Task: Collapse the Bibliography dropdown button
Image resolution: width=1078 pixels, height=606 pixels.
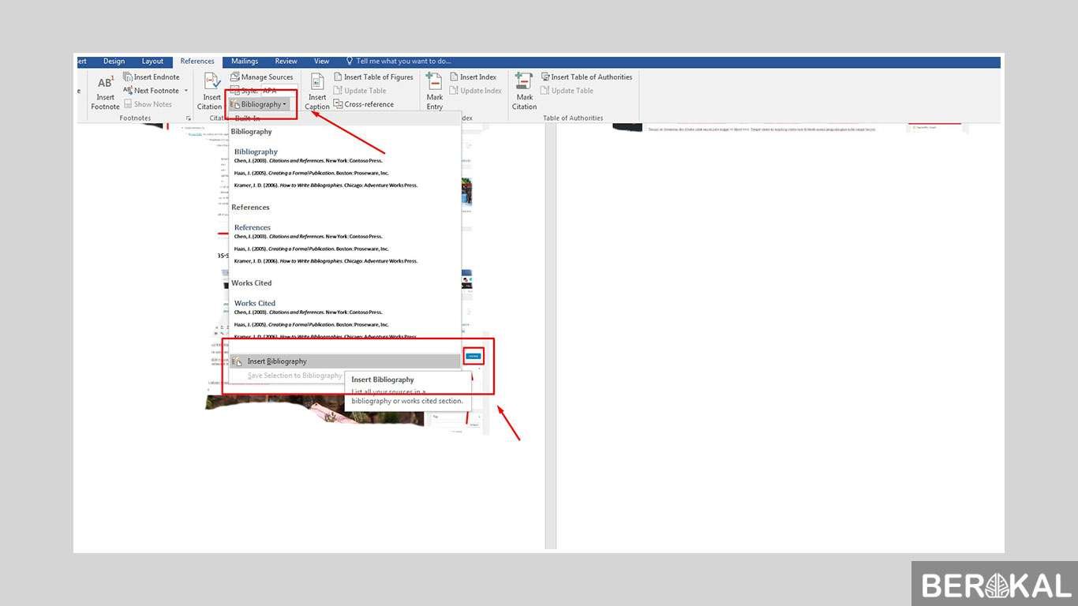Action: pyautogui.click(x=259, y=103)
